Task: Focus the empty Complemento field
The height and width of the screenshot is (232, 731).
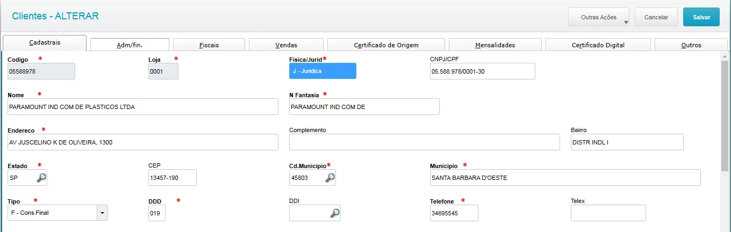Action: (424, 142)
